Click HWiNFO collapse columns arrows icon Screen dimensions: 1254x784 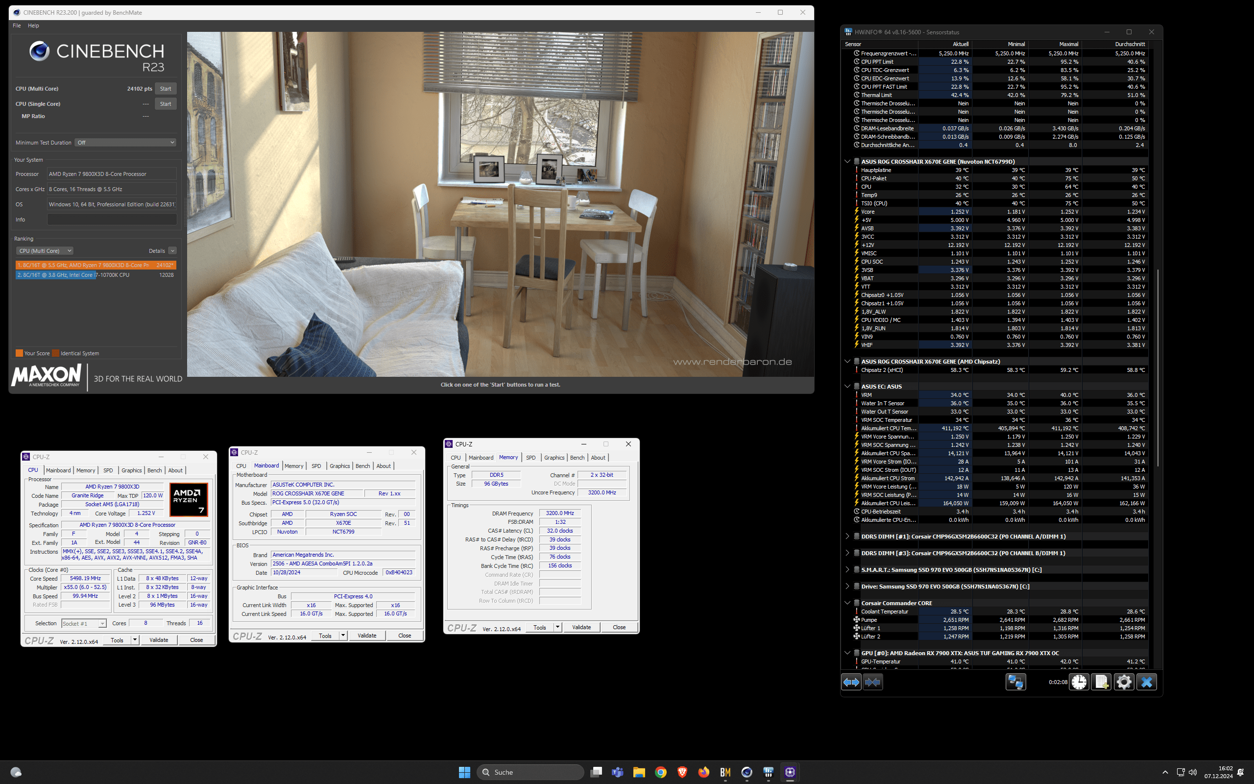tap(872, 683)
